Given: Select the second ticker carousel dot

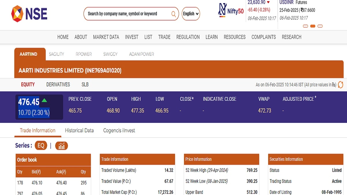Looking at the screenshot, I should coord(313,26).
